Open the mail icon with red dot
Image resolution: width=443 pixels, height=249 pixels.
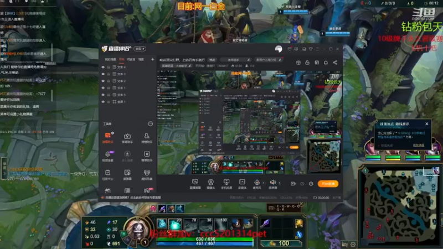[x=290, y=49]
